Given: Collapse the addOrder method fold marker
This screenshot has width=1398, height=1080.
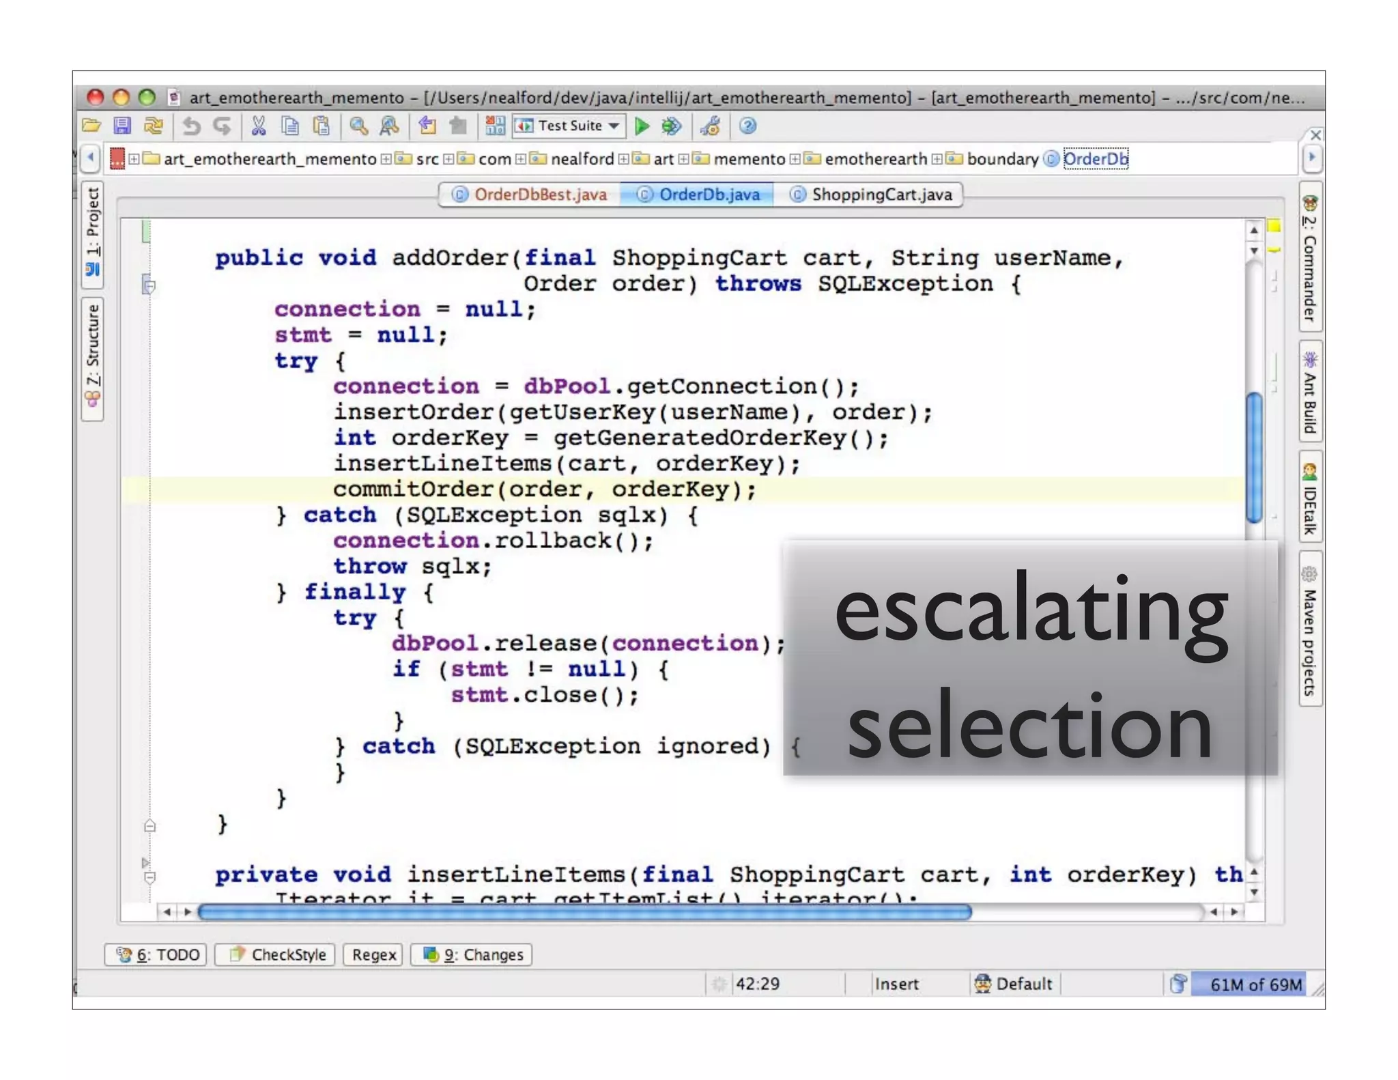Looking at the screenshot, I should pyautogui.click(x=149, y=285).
